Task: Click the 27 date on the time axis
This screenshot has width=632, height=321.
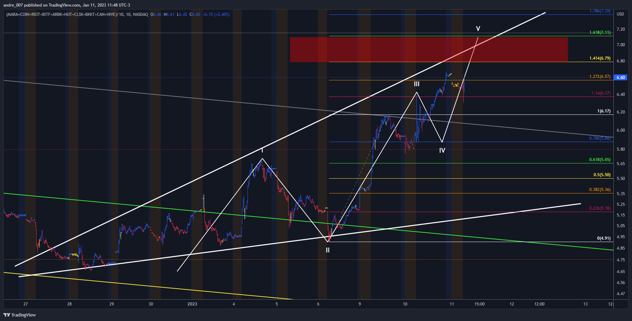Action: pos(26,304)
